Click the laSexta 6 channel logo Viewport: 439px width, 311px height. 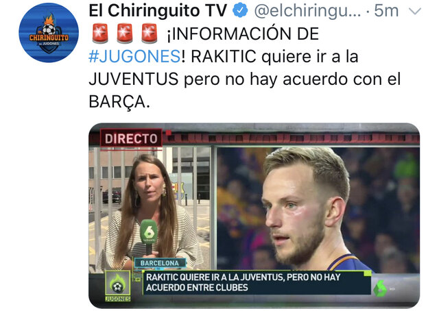coord(380,289)
